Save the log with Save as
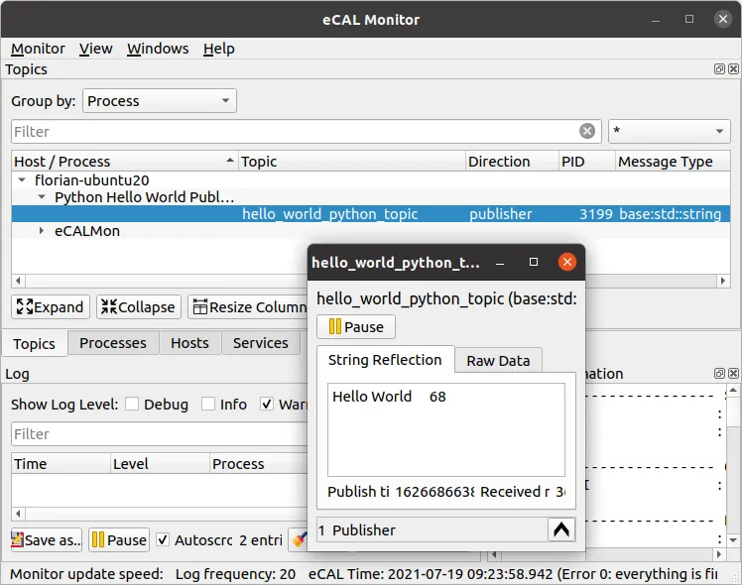The image size is (742, 585). (x=47, y=540)
